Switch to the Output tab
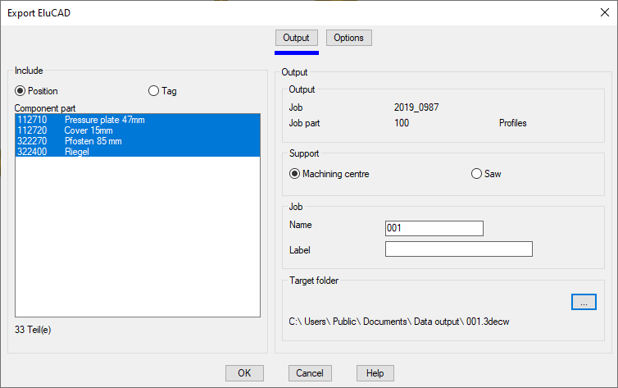The width and height of the screenshot is (618, 388). click(296, 38)
